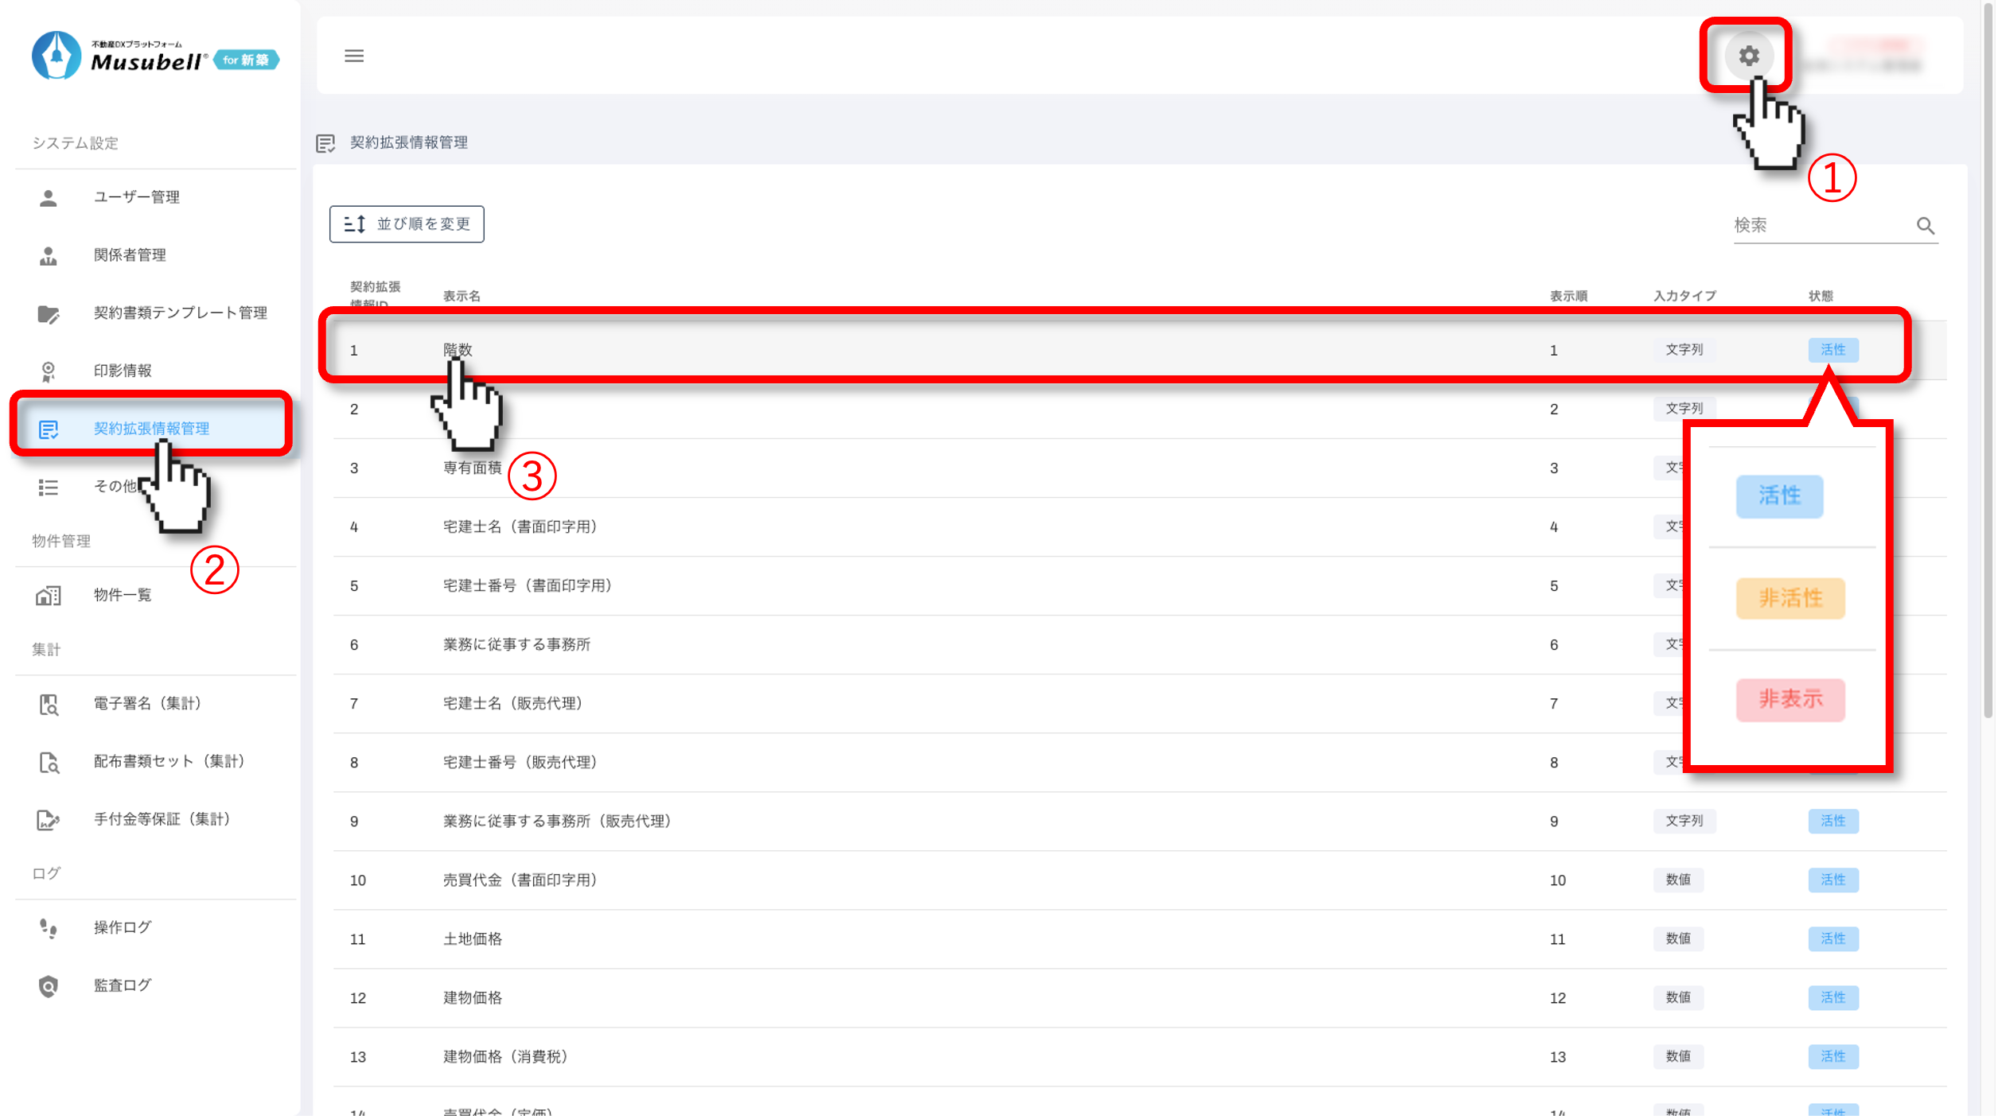The width and height of the screenshot is (1998, 1119).
Task: Open 契約書類テンプレート管理 menu item
Action: pyautogui.click(x=180, y=313)
